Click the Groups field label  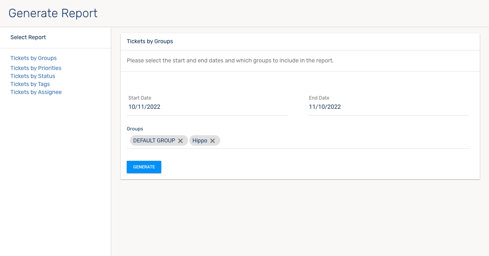(135, 129)
